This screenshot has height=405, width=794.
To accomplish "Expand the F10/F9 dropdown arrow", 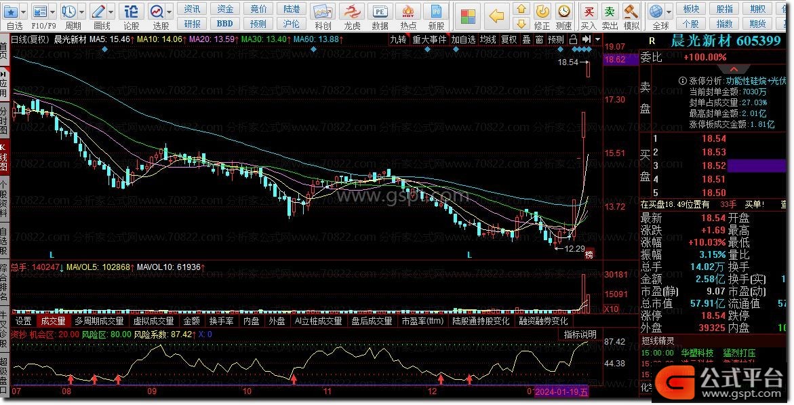I will point(52,11).
